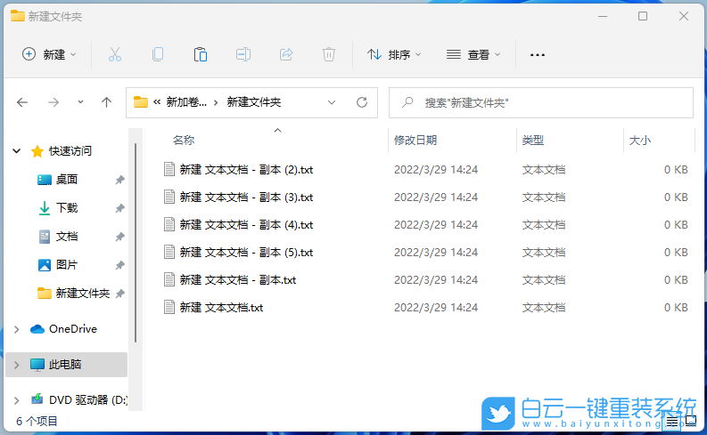This screenshot has width=707, height=435.
Task: Select file 新建 文本文档 - 副本.txt
Action: 238,280
